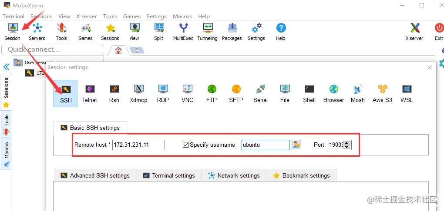This screenshot has height=211, width=444.
Task: Open Tunneling from the toolbar
Action: coord(207,32)
